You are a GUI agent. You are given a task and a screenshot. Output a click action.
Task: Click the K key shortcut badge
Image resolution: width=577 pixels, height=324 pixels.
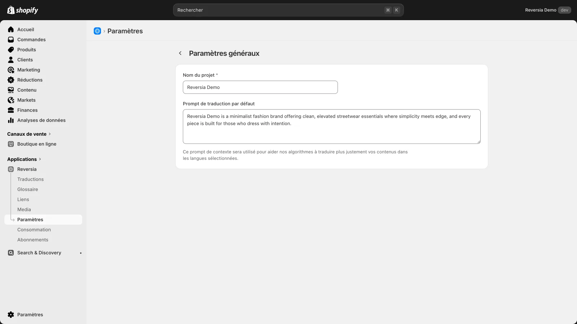point(397,10)
